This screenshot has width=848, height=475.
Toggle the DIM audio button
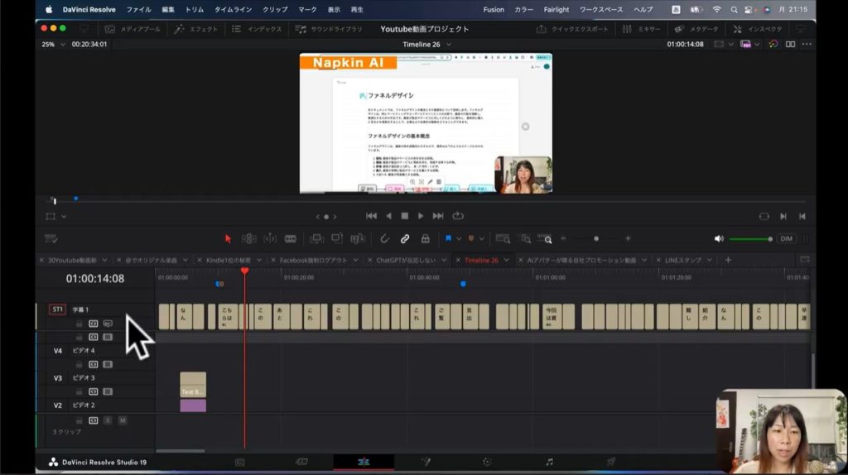786,238
